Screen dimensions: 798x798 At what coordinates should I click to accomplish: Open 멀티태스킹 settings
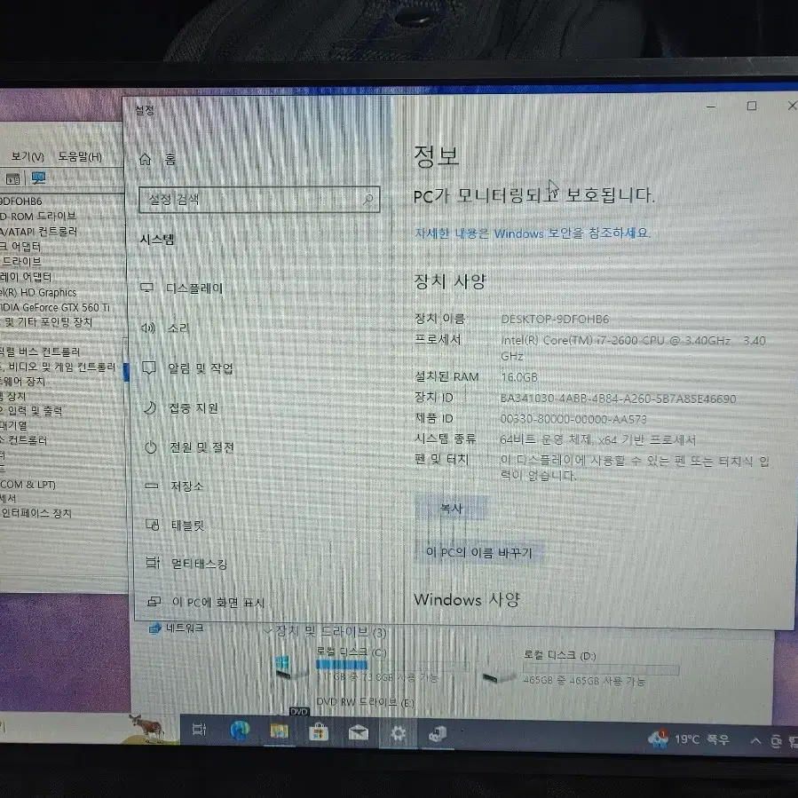(186, 563)
